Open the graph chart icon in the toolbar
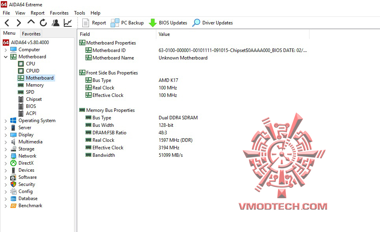The width and height of the screenshot is (380, 232). [68, 23]
